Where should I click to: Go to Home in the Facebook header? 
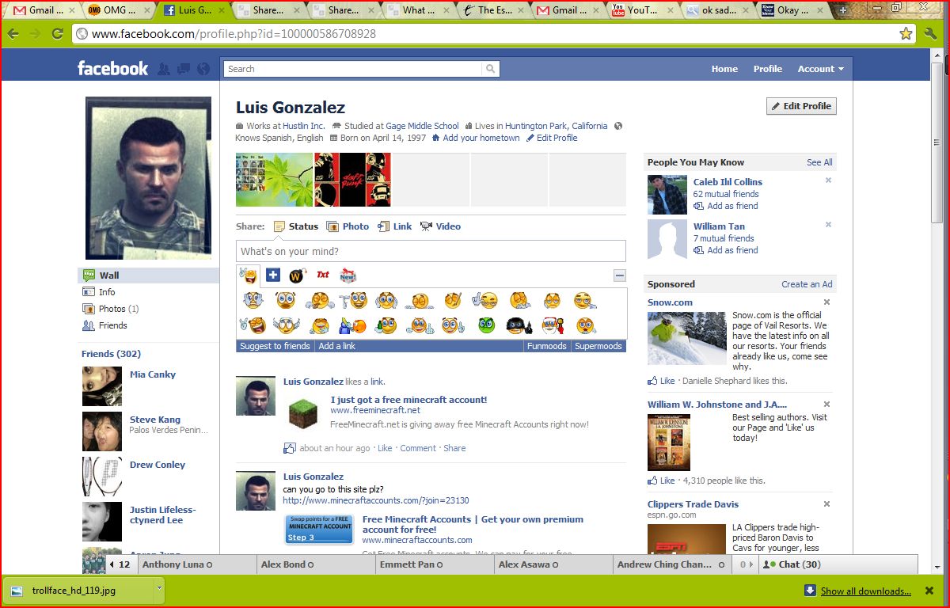[x=724, y=69]
